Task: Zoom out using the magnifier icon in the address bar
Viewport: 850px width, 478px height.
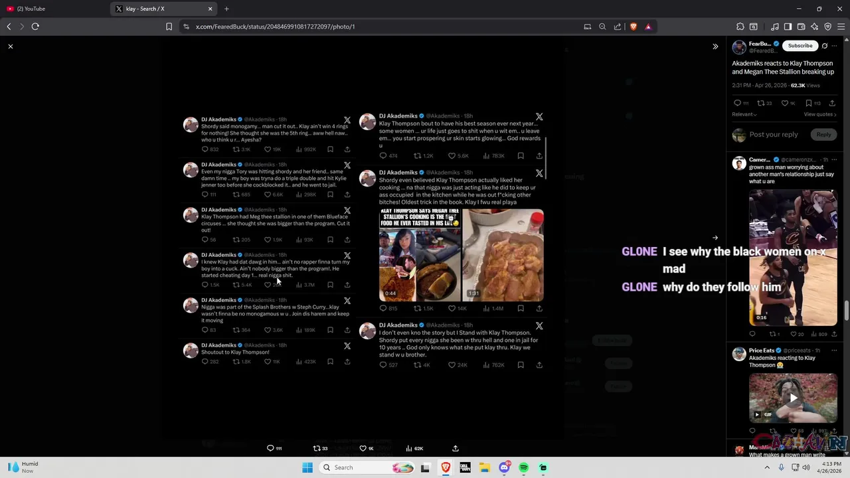Action: click(x=602, y=27)
